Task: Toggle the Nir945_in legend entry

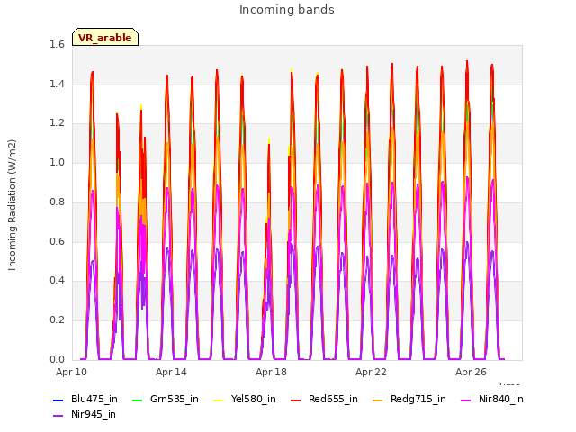Action: (85, 415)
